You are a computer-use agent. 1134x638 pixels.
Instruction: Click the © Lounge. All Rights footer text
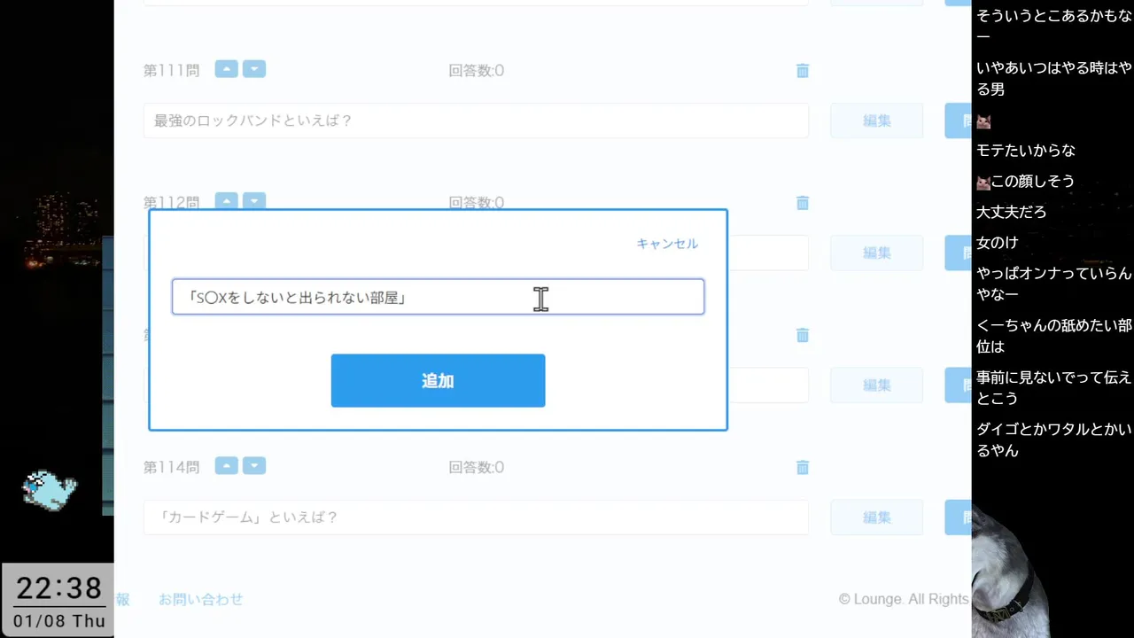pos(904,599)
